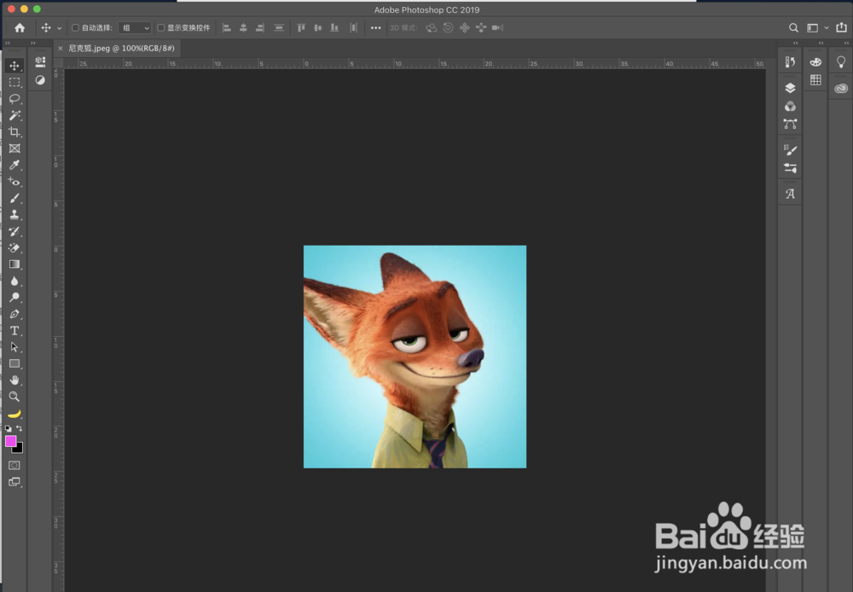Toggle the 显示变换控件 checkbox

(x=161, y=28)
